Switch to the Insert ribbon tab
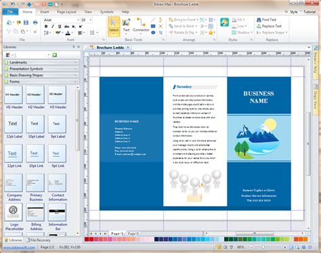This screenshot has width=321, height=253. (45, 11)
